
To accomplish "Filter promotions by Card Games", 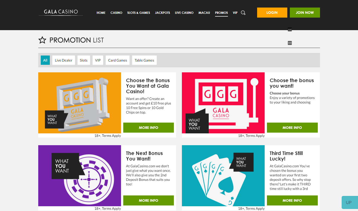I will (x=118, y=60).
